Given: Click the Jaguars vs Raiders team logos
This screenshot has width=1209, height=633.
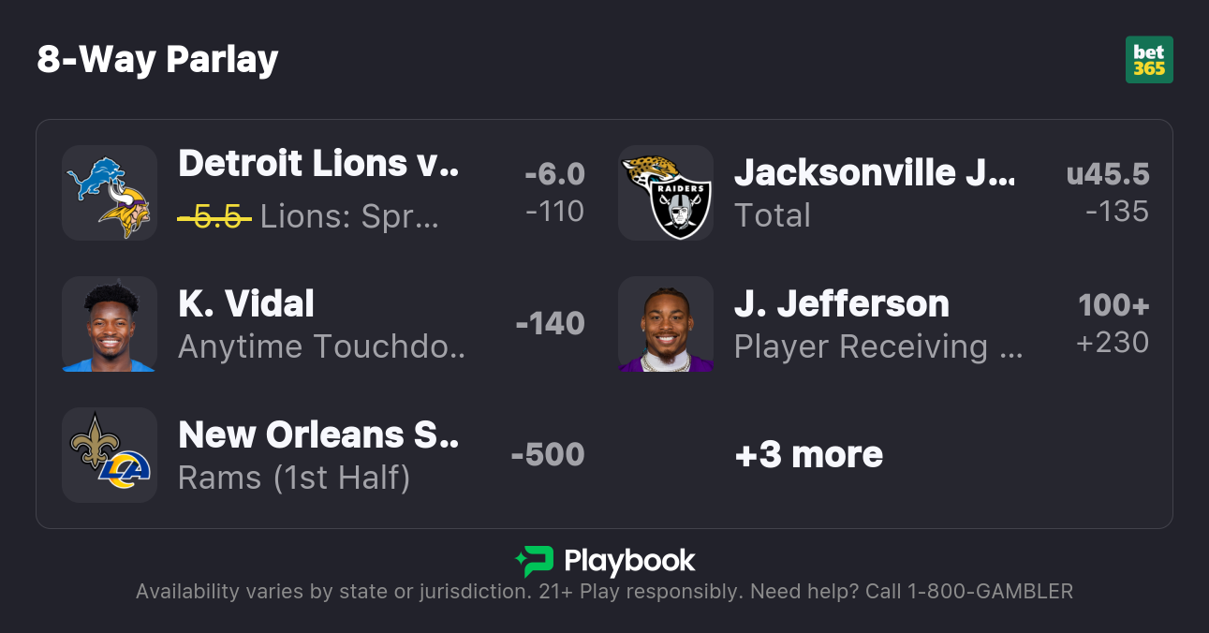Looking at the screenshot, I should pyautogui.click(x=666, y=193).
